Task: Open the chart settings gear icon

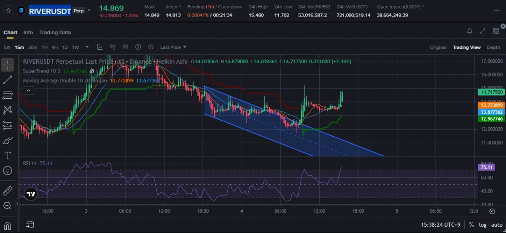Action: pyautogui.click(x=492, y=211)
